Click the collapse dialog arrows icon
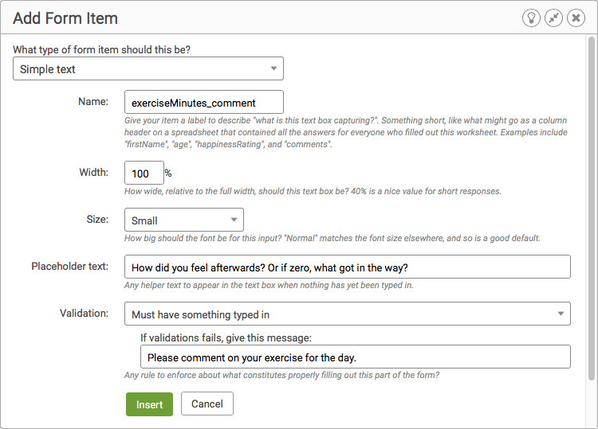Image resolution: width=598 pixels, height=429 pixels. pyautogui.click(x=553, y=18)
